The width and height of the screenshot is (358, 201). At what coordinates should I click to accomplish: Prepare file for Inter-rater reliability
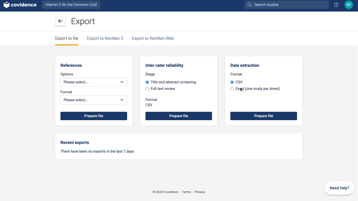tap(178, 116)
